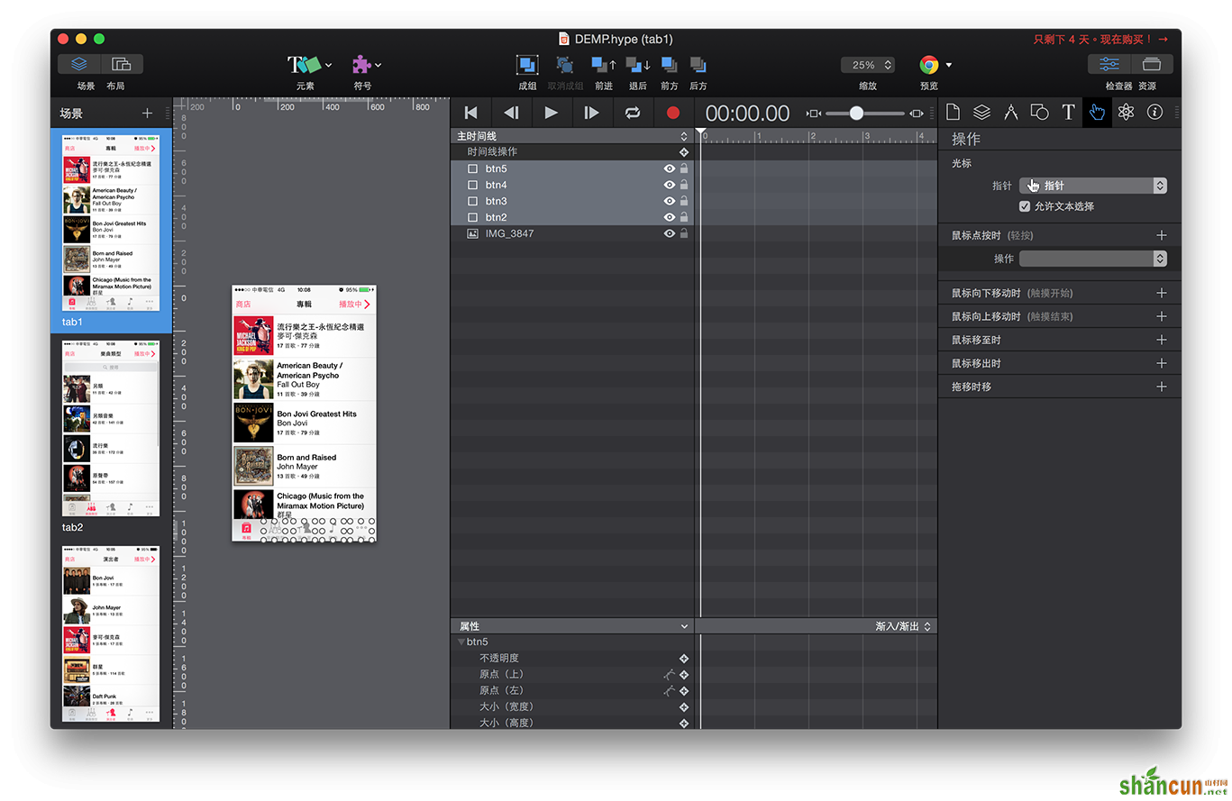Bring element forward (前进)
The height and width of the screenshot is (801, 1232).
(x=603, y=65)
